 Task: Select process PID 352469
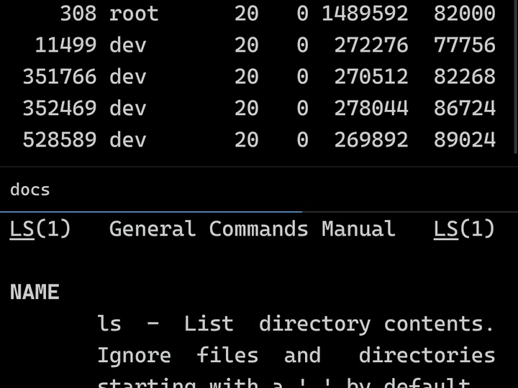click(60, 108)
